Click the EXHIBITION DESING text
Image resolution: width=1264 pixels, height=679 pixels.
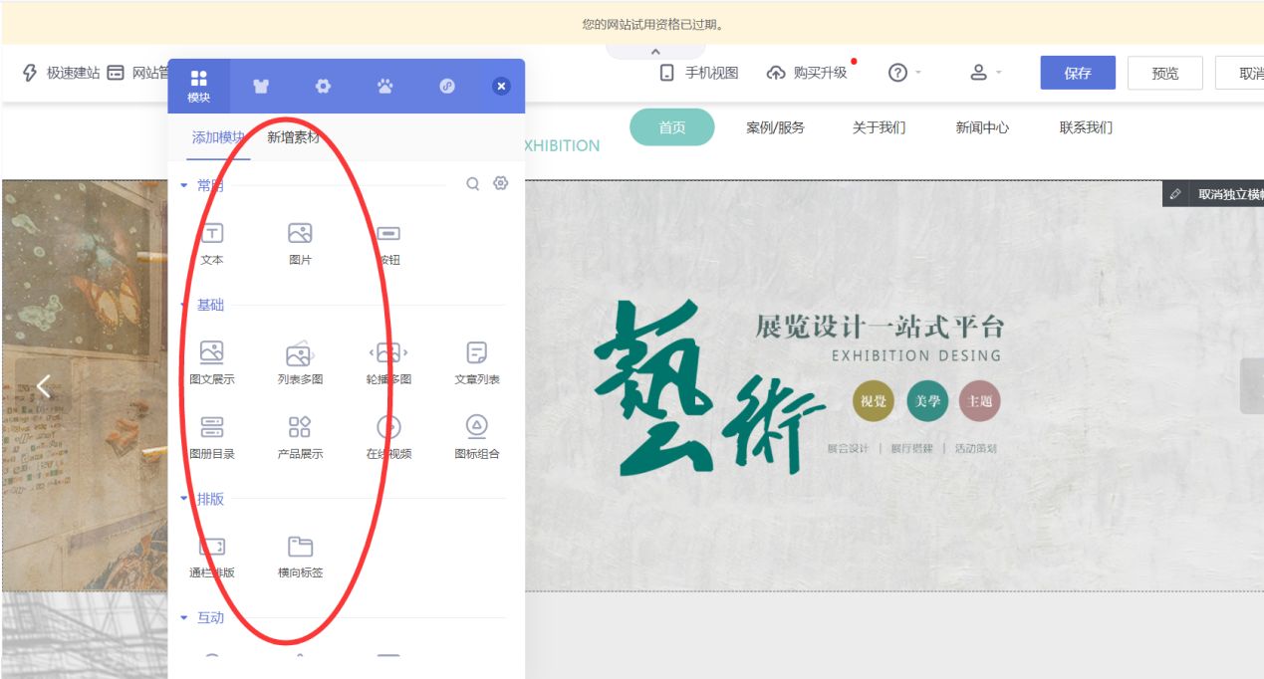(x=915, y=355)
